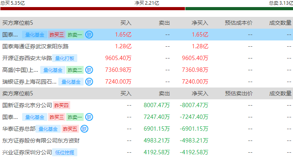Click the 量化基金 tag in the 高盛(中国) row
The image size is (293, 157).
click(53, 70)
